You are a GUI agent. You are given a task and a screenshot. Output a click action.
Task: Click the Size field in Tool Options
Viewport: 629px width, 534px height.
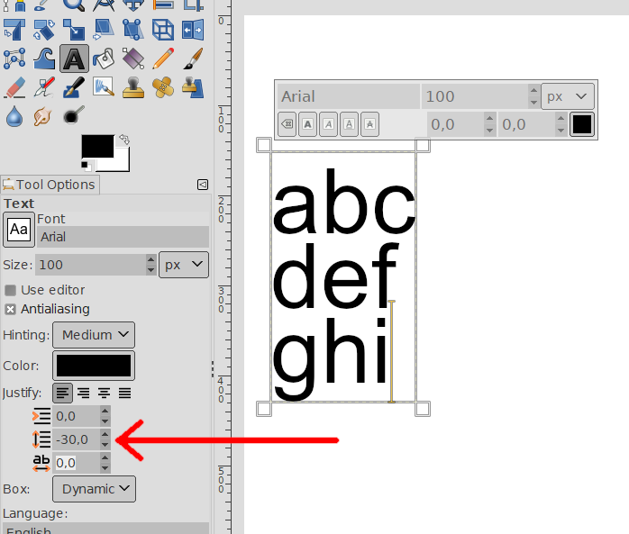pos(91,265)
